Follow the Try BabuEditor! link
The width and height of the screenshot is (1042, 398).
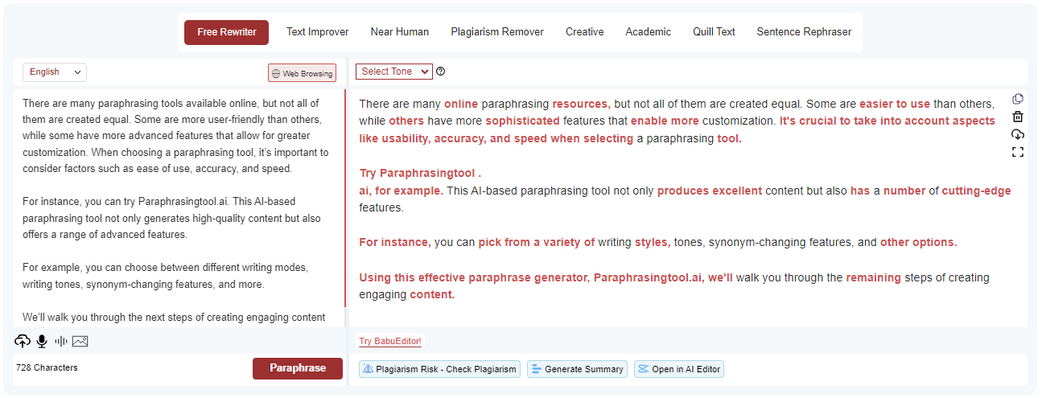point(390,341)
